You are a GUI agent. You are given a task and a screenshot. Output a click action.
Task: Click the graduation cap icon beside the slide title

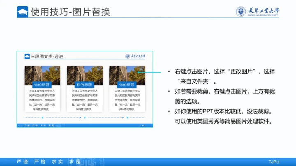23,12
